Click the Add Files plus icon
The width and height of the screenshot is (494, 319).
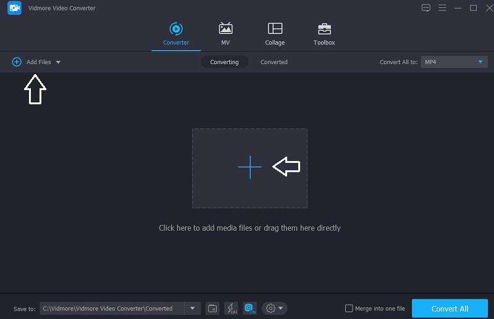(x=17, y=62)
